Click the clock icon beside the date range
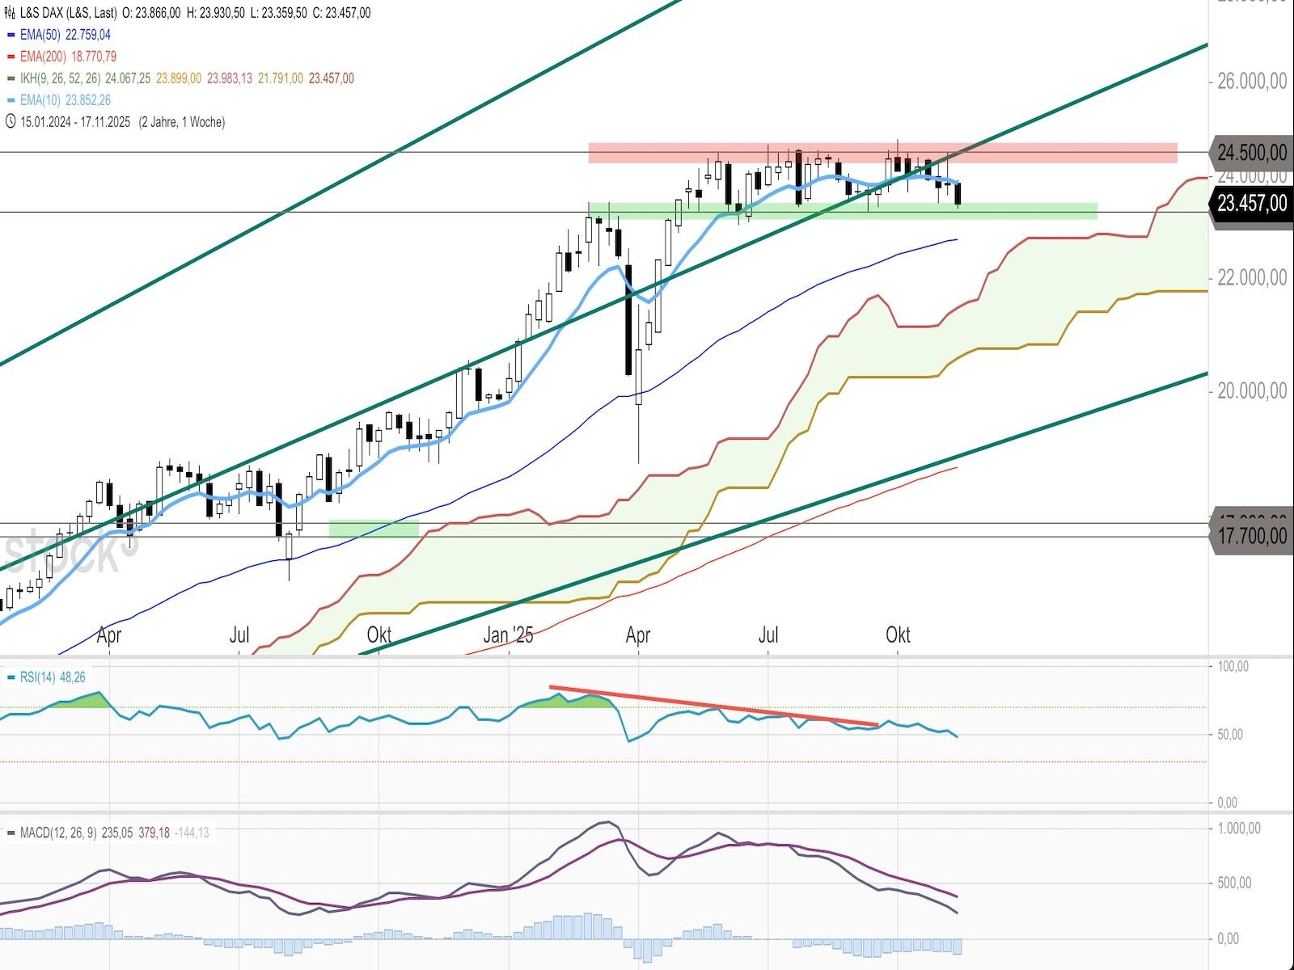Image resolution: width=1294 pixels, height=970 pixels. click(11, 122)
